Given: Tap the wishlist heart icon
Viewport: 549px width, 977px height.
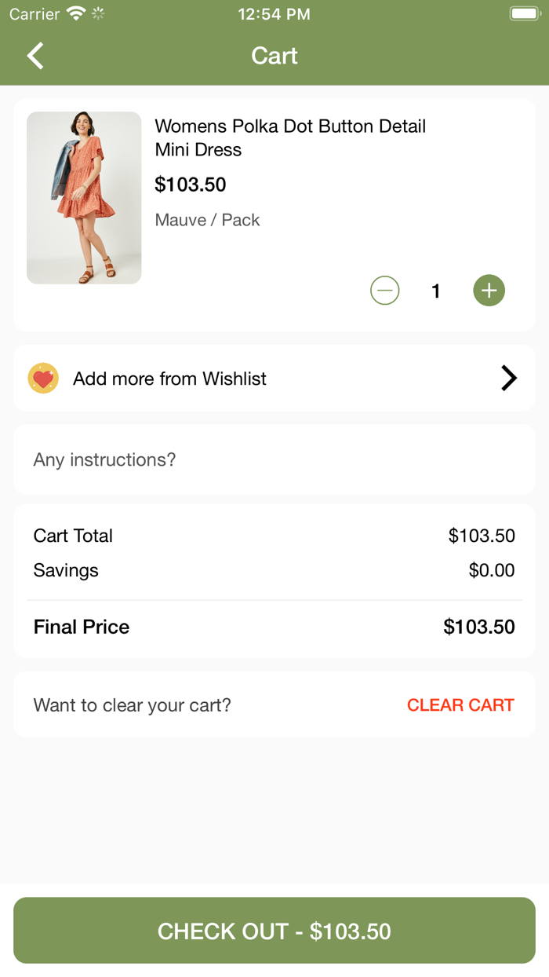Looking at the screenshot, I should point(43,379).
